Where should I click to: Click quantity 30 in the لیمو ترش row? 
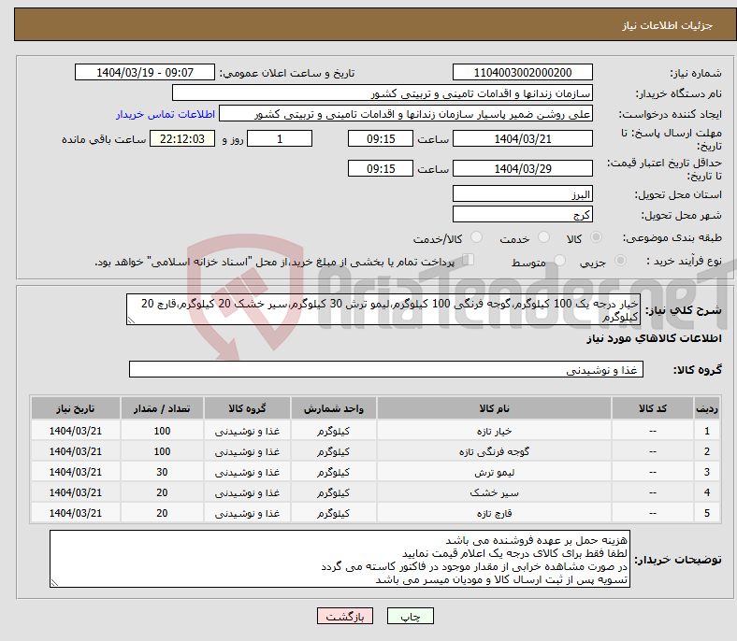[162, 473]
